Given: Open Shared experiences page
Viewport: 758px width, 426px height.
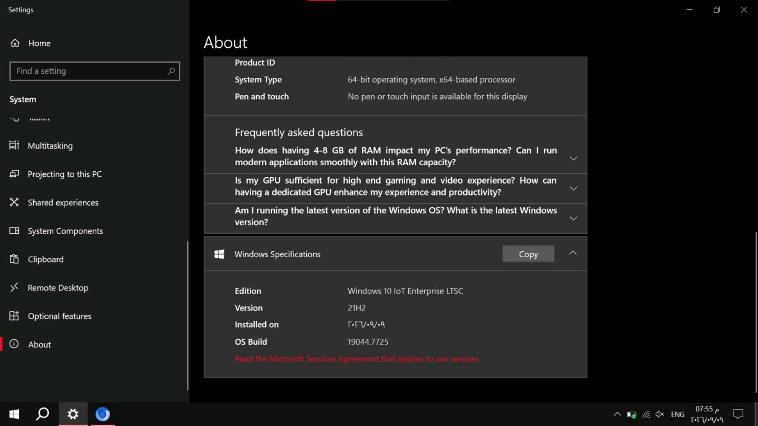Looking at the screenshot, I should pos(63,202).
